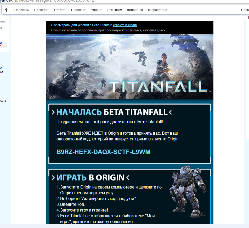This screenshot has height=228, width=249.
Task: Click step Выберите "Активировать код продукта"
Action: pos(98,199)
